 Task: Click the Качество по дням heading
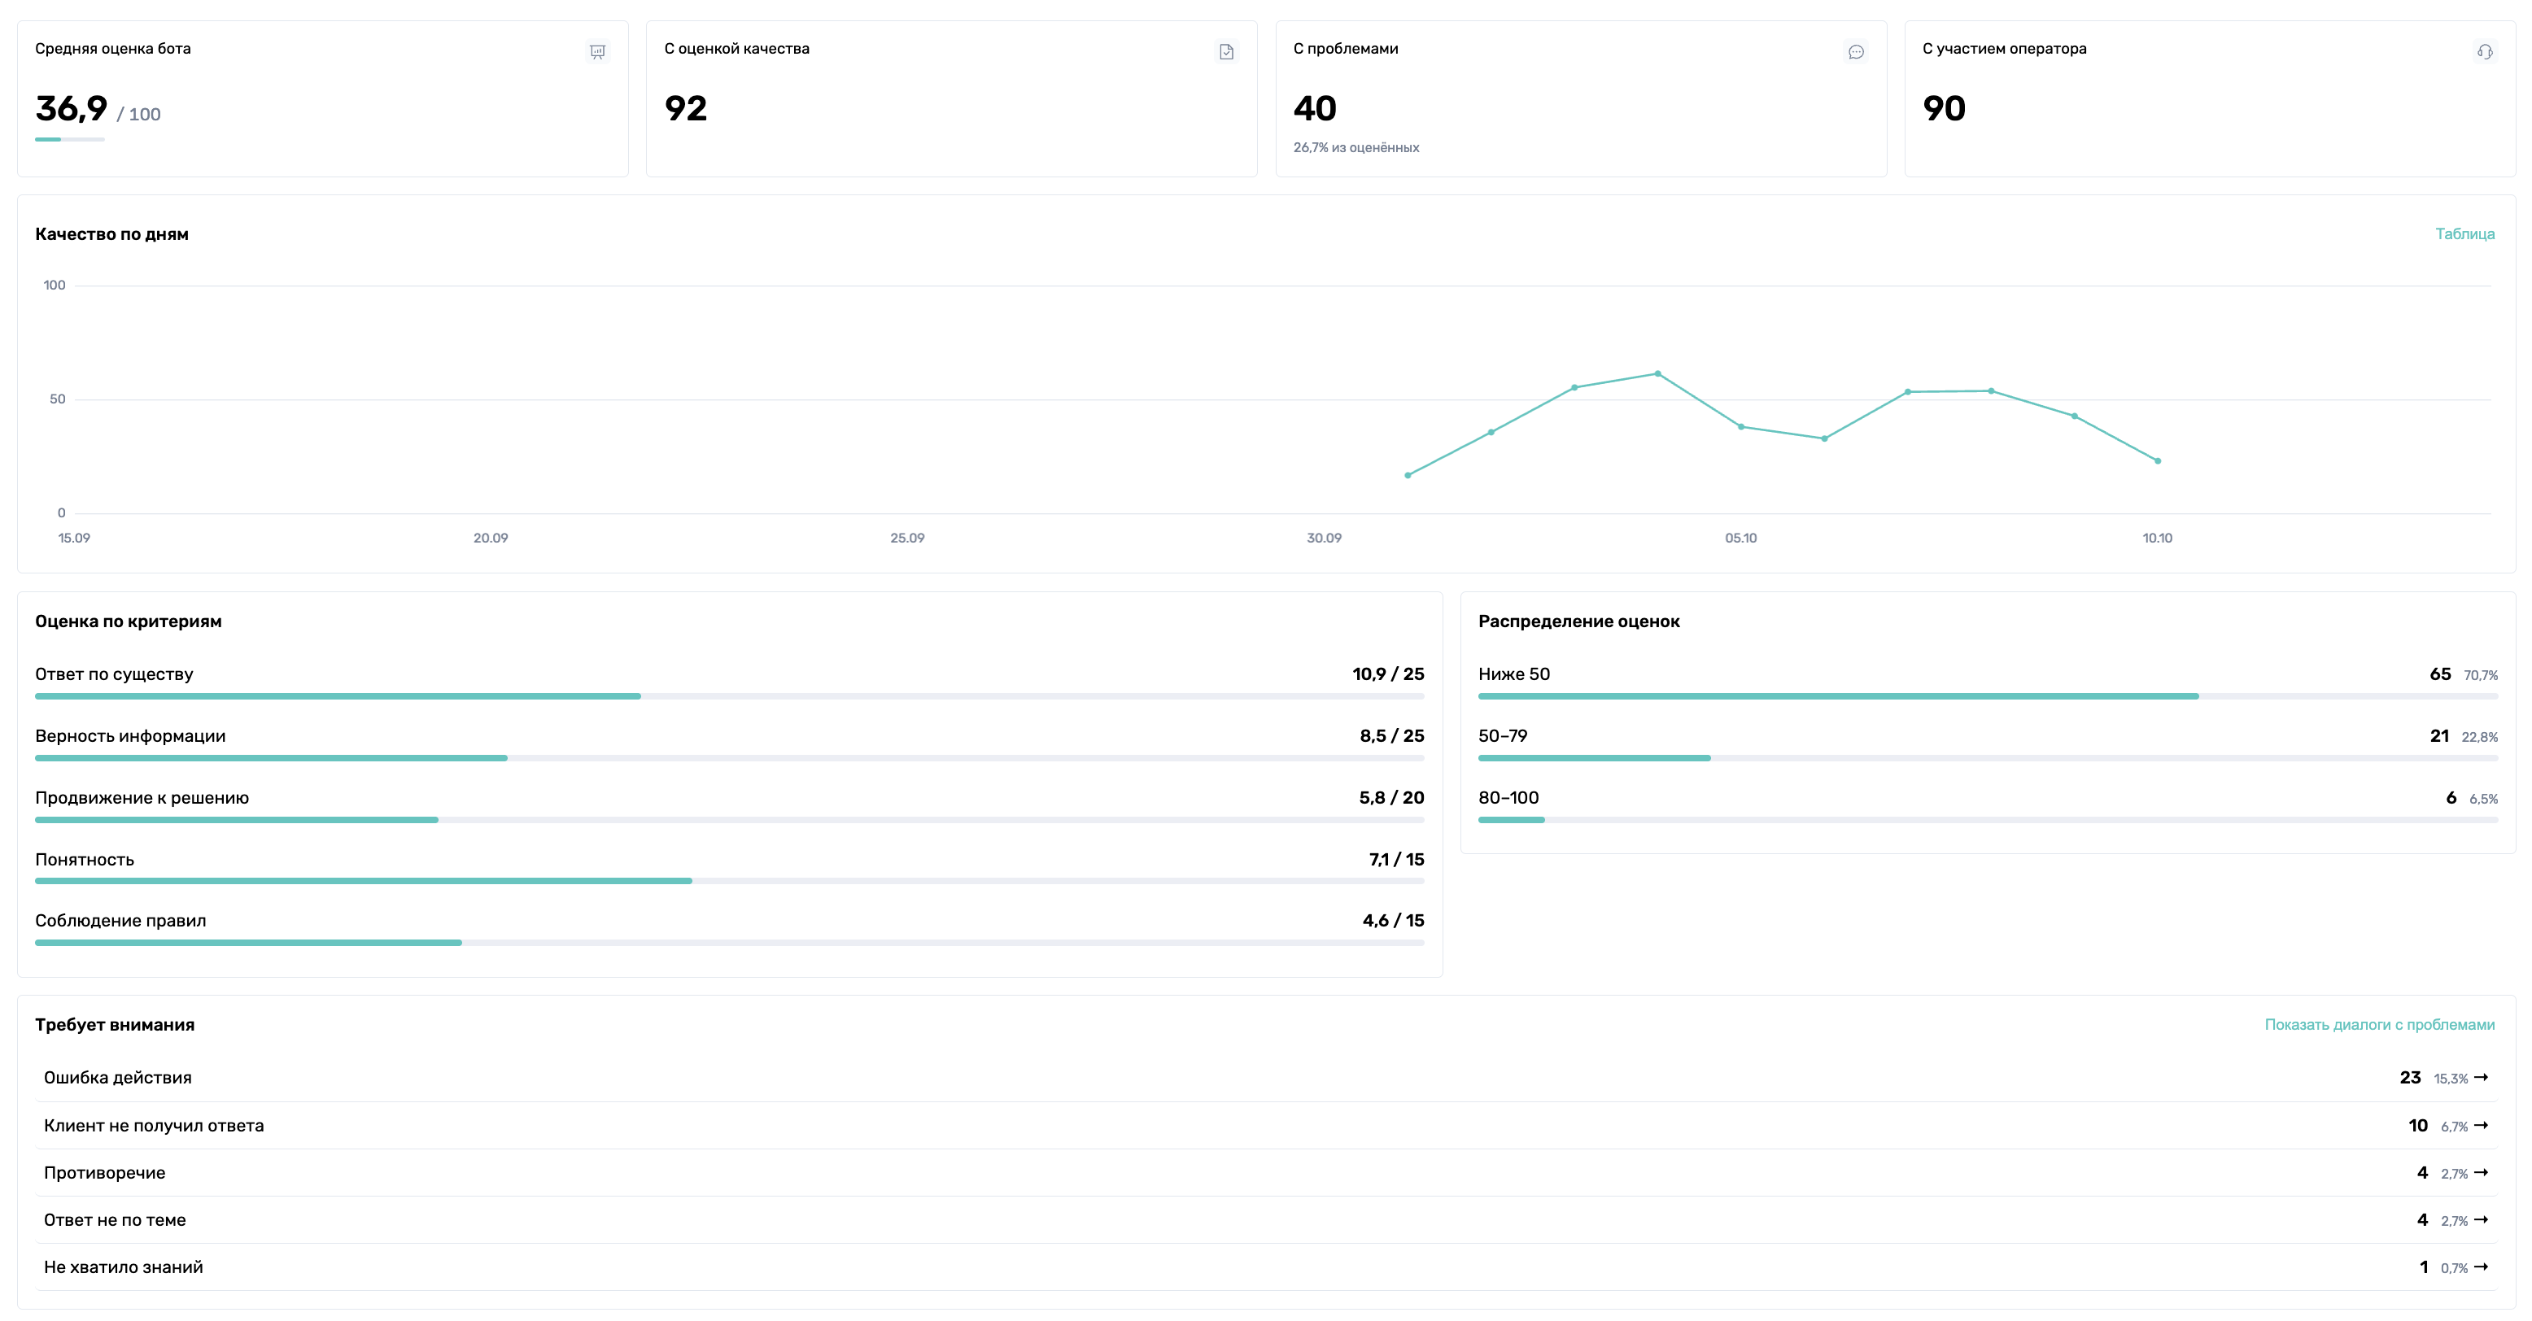point(112,234)
